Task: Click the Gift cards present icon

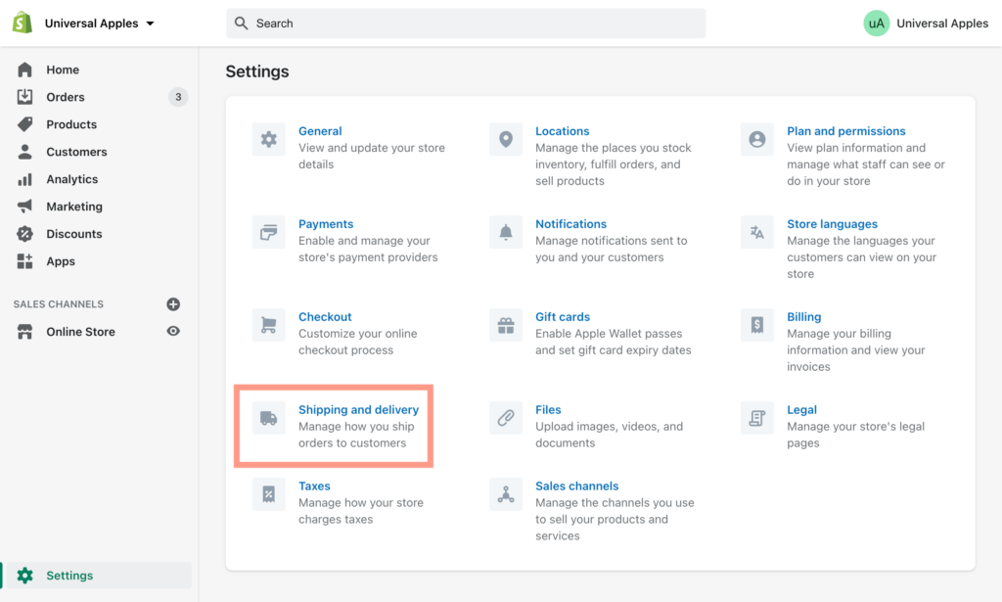Action: pos(506,325)
